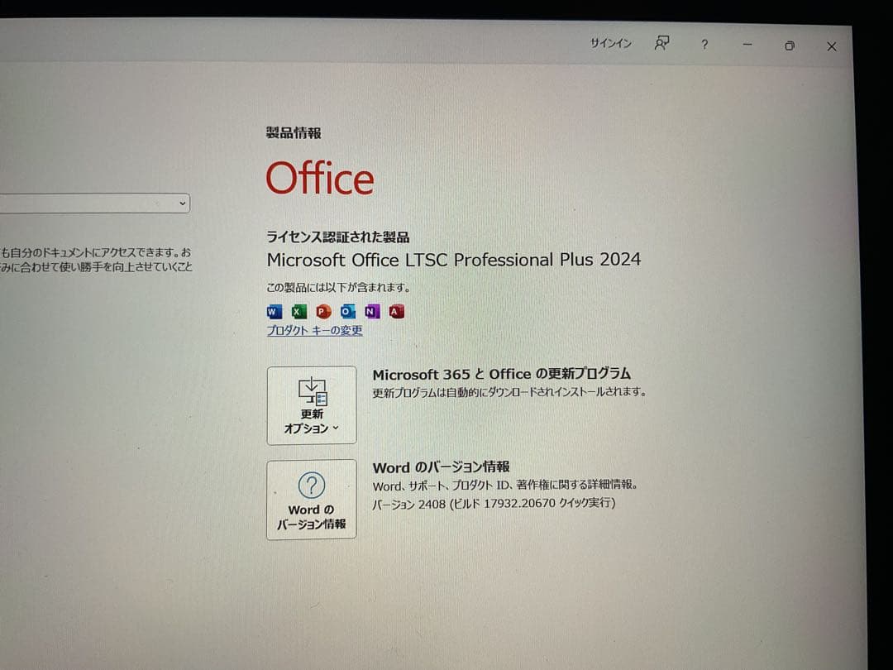Click the 'Word のバージョン情報' heading text

click(x=442, y=467)
